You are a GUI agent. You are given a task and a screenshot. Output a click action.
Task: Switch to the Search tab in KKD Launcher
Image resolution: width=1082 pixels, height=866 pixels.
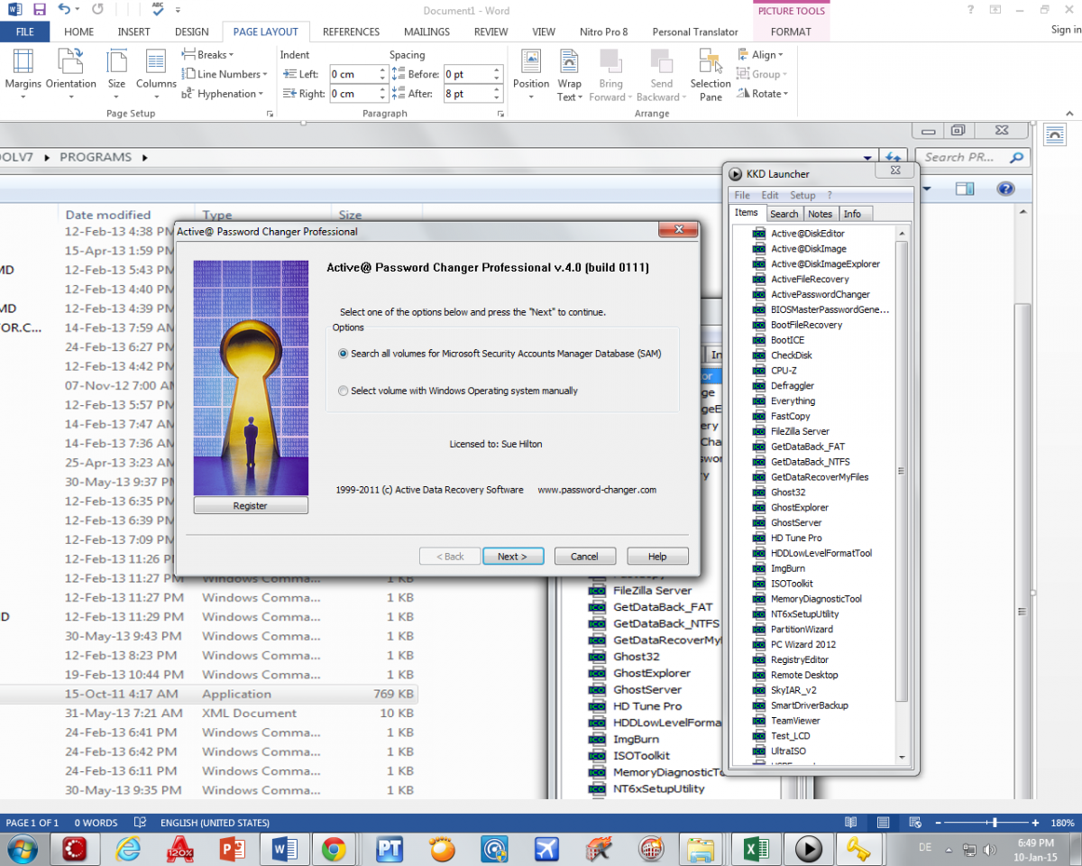click(784, 214)
